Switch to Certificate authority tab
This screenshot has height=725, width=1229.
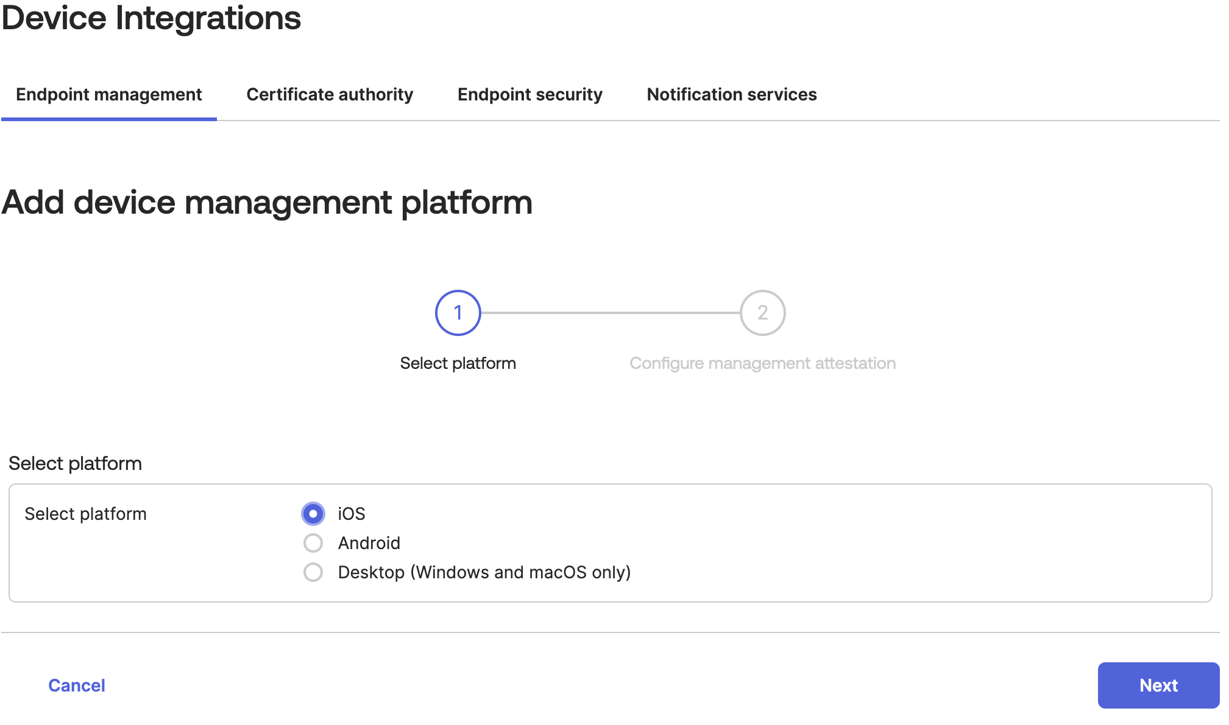tap(330, 94)
